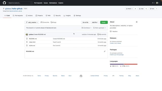Viewport: 162px width, 91px height.
Task: Open the hello-github repository link
Action: [x=17, y=9]
